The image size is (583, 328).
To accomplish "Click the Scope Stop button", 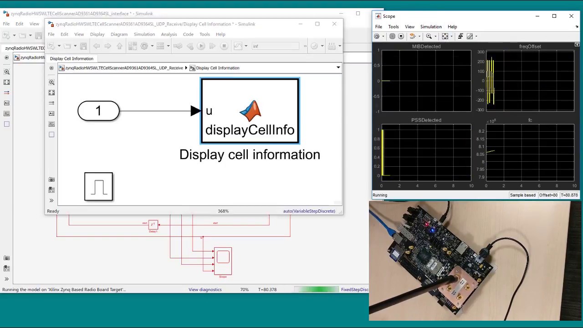I will 401,36.
